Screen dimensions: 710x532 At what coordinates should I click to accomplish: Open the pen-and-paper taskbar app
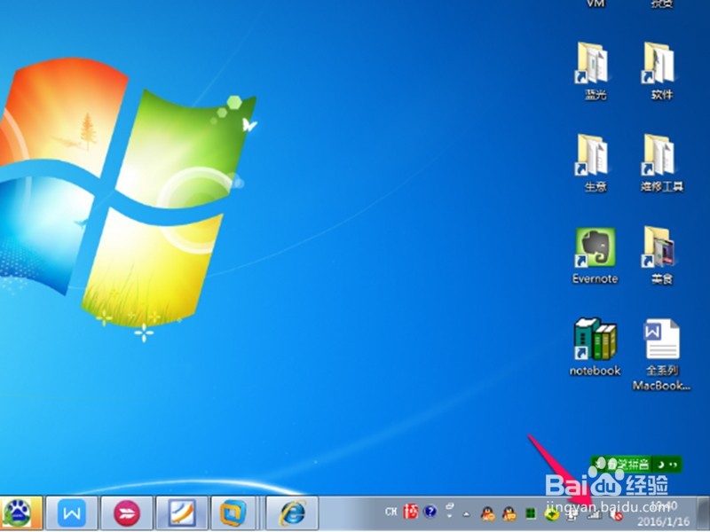point(182,513)
